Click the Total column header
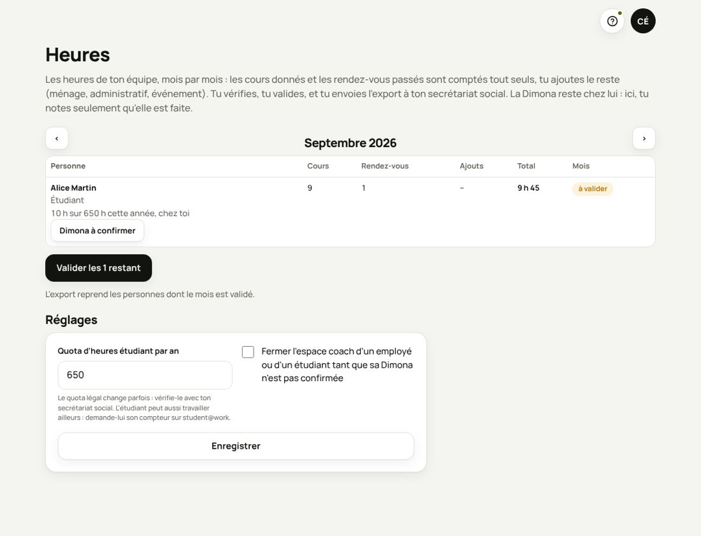Viewport: 701px width, 536px height. click(526, 166)
